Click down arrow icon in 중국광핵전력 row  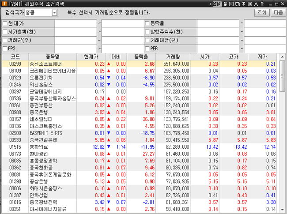click(x=109, y=202)
